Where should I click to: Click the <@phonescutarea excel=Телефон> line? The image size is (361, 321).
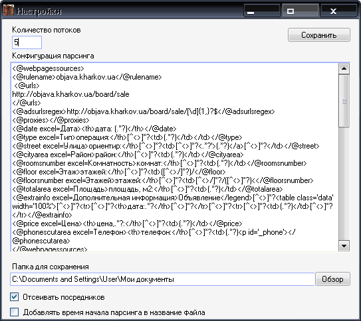tap(154, 232)
